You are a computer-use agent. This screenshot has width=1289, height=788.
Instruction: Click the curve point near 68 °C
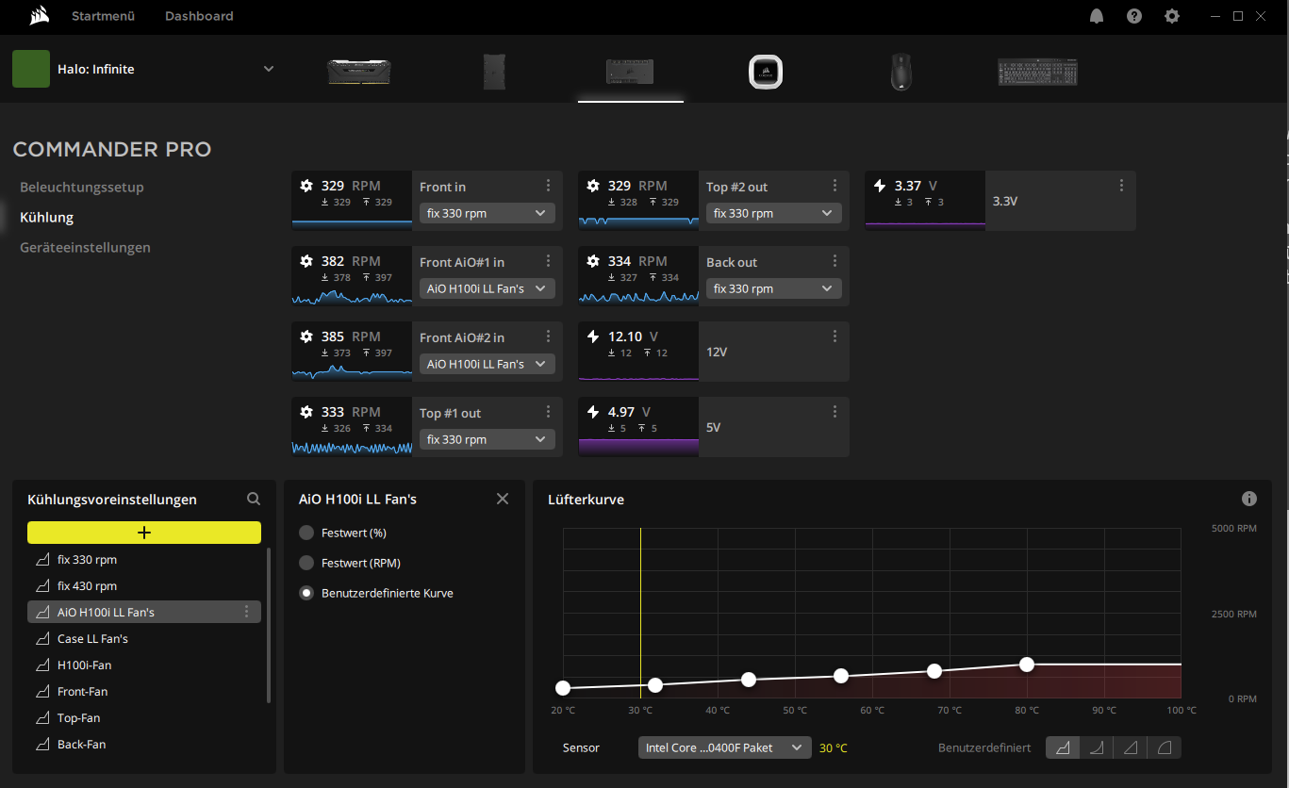coord(934,671)
